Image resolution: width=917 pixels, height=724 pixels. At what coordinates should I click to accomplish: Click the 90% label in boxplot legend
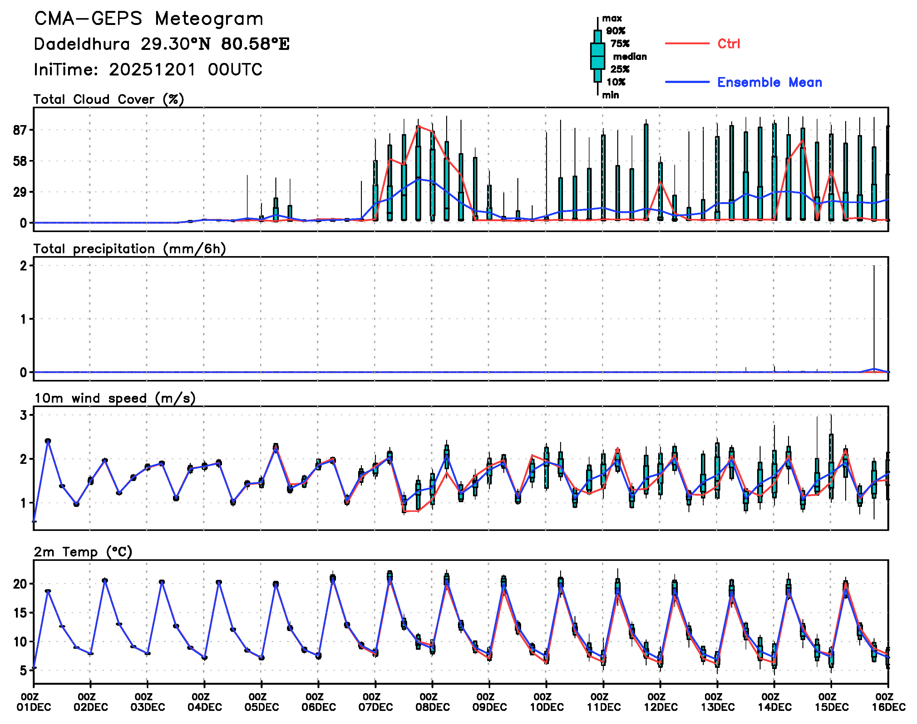click(x=615, y=31)
